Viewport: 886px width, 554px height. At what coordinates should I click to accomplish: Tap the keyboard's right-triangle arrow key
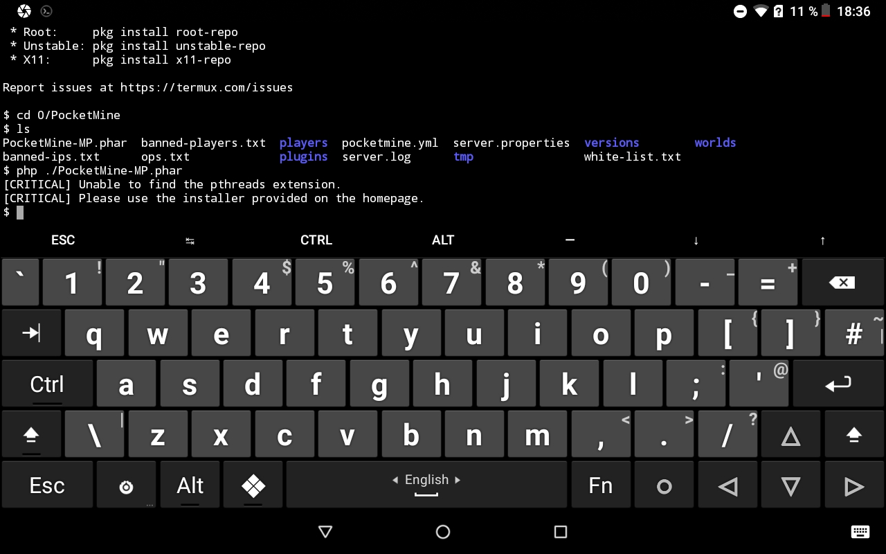coord(854,486)
